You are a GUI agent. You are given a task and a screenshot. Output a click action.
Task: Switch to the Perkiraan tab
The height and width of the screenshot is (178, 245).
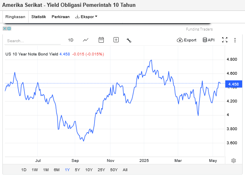pos(60,17)
